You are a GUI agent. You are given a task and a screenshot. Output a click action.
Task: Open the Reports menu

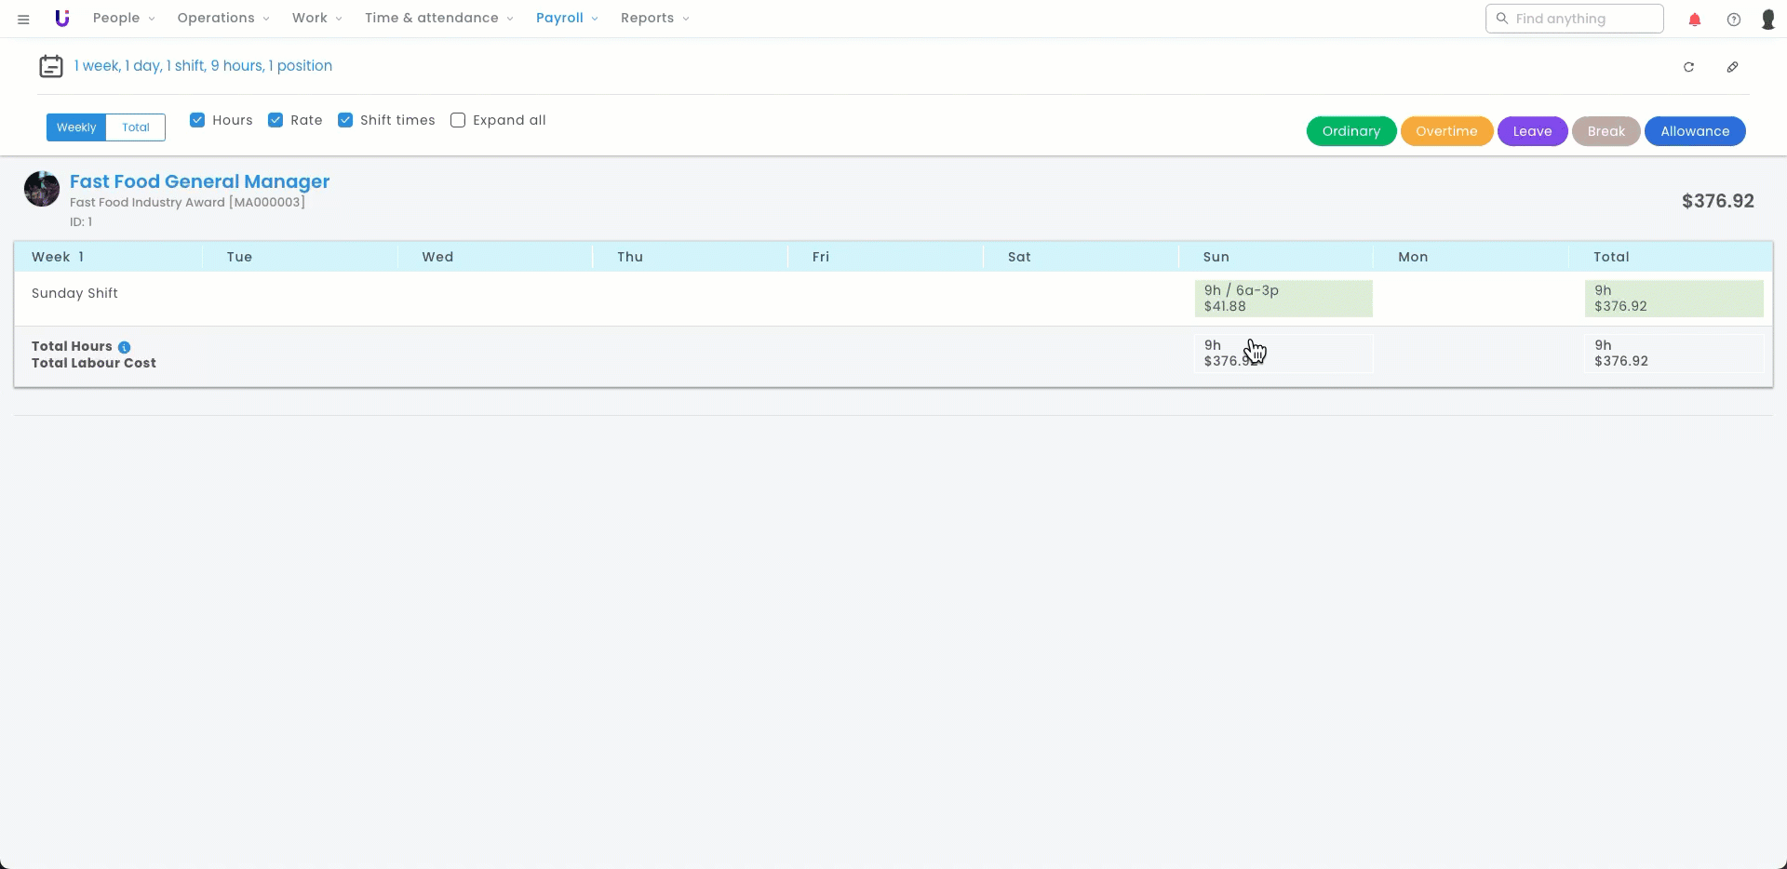pyautogui.click(x=654, y=19)
